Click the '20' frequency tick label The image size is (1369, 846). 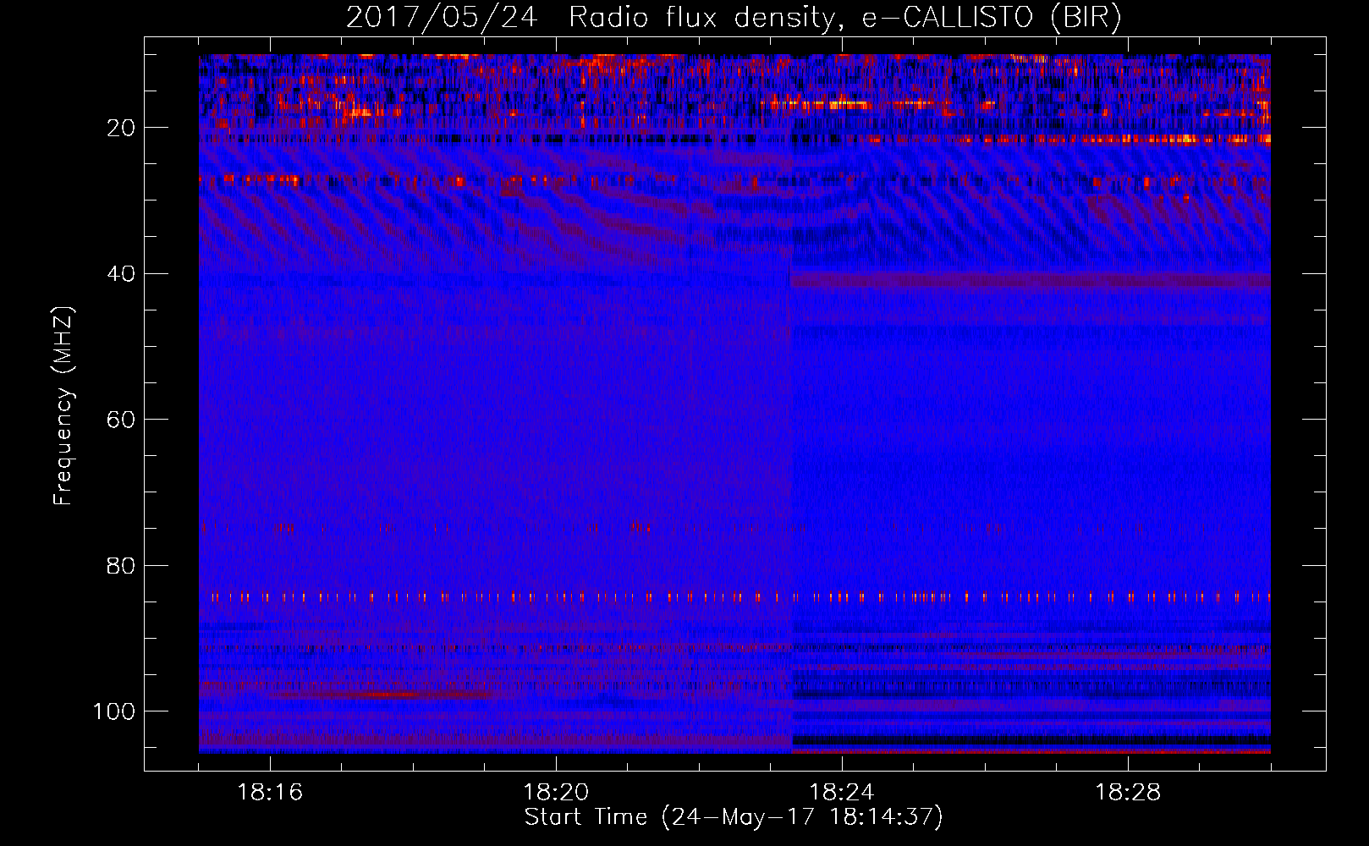121,128
